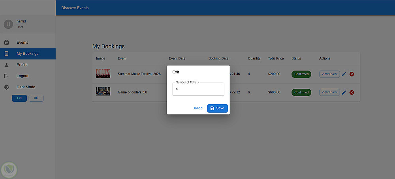Select My Bookings in the sidebar
Image resolution: width=395 pixels, height=179 pixels.
coord(28,54)
